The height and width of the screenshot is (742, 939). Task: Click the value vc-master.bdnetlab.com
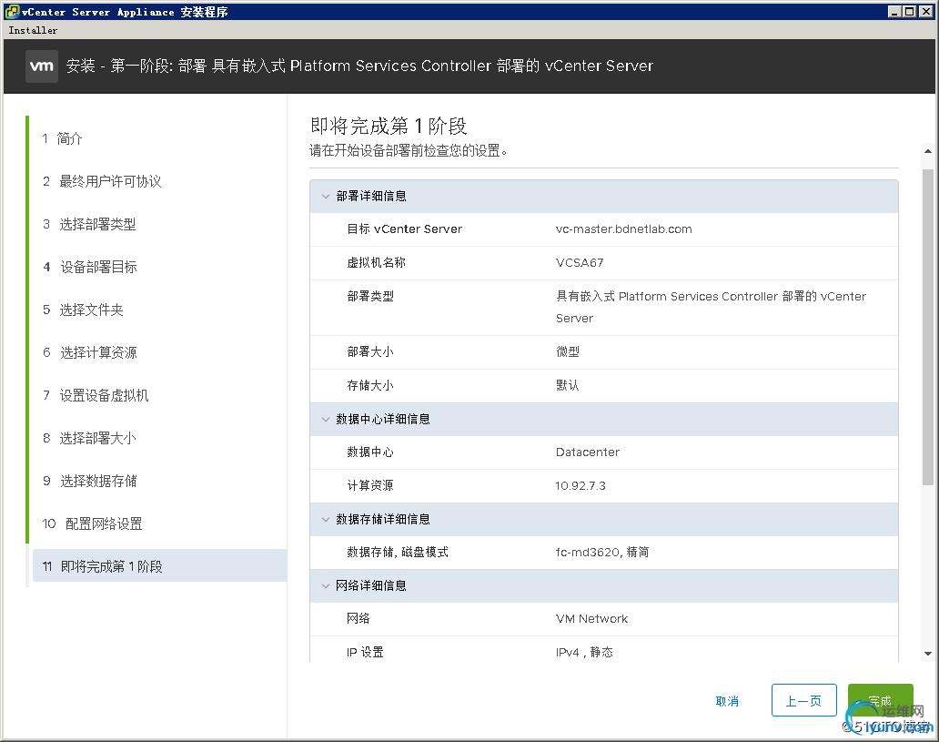623,229
